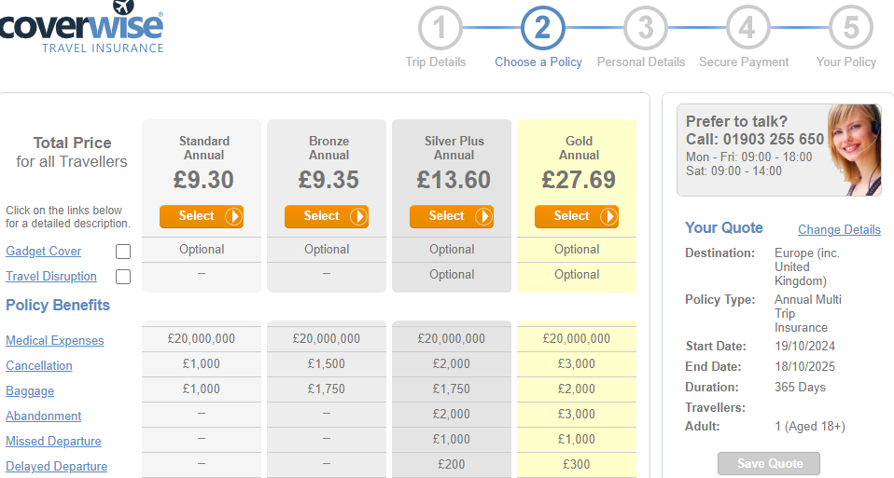Image resolution: width=894 pixels, height=478 pixels.
Task: Click the step 1 Trip Details circle
Action: point(440,29)
